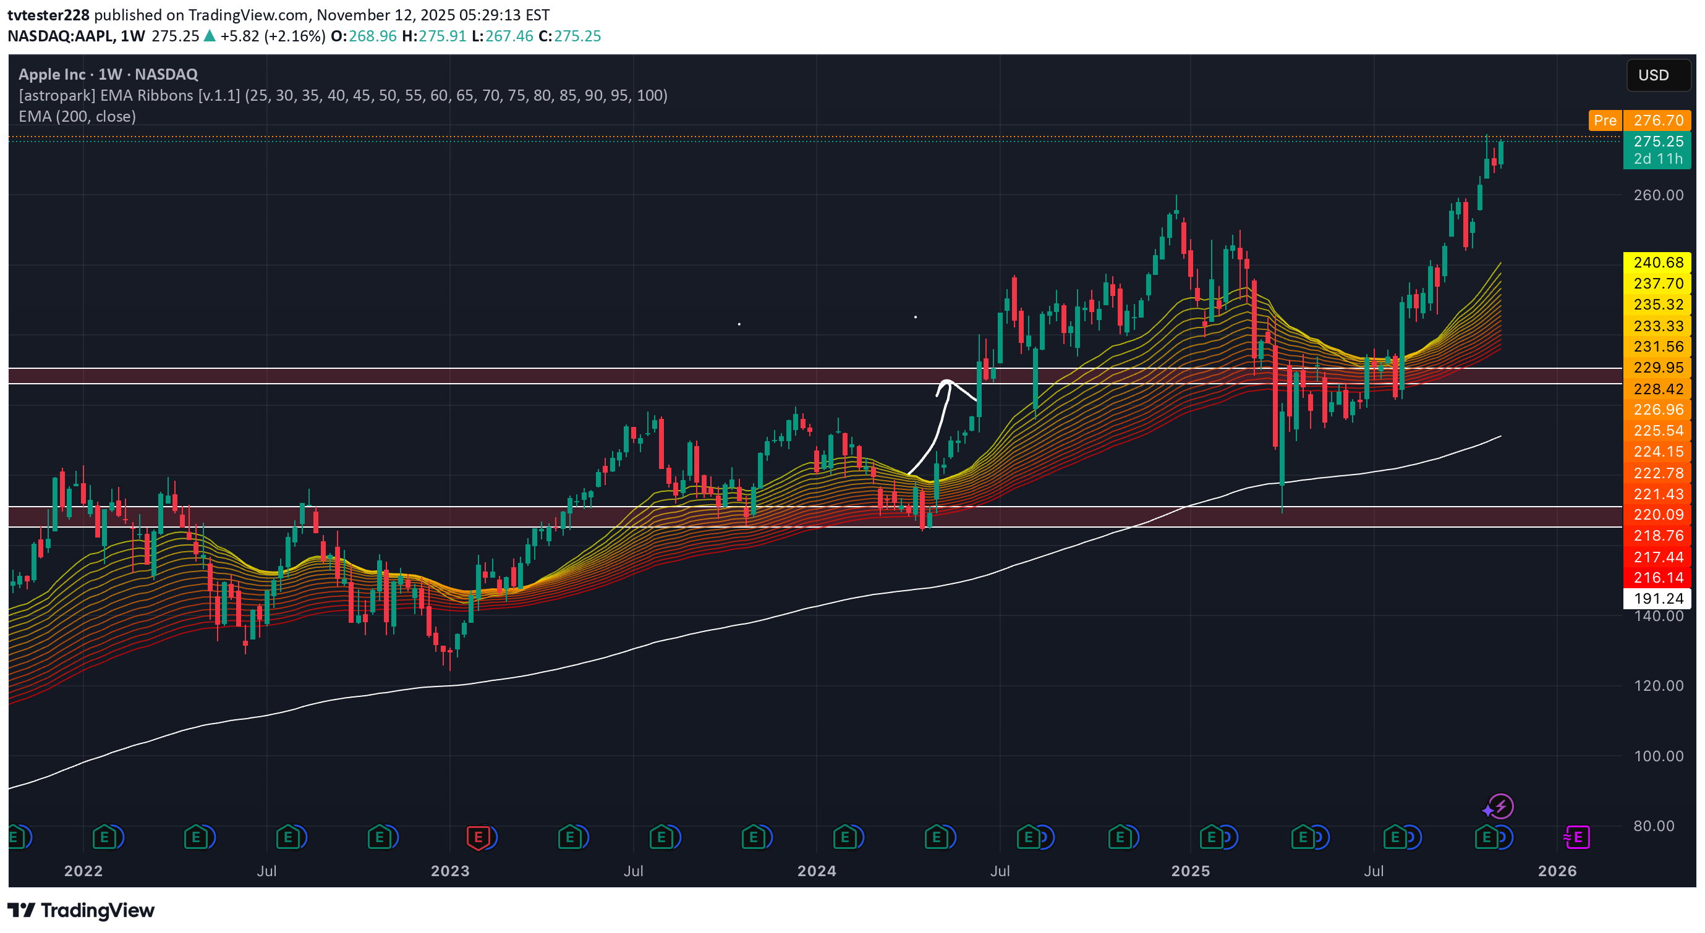The height and width of the screenshot is (933, 1705).
Task: Click the green earnings marker under Jul 2025
Action: point(1394,838)
